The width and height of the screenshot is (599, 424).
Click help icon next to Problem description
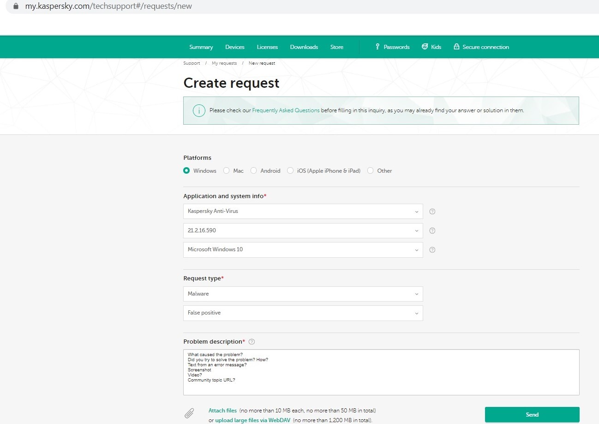tap(252, 342)
